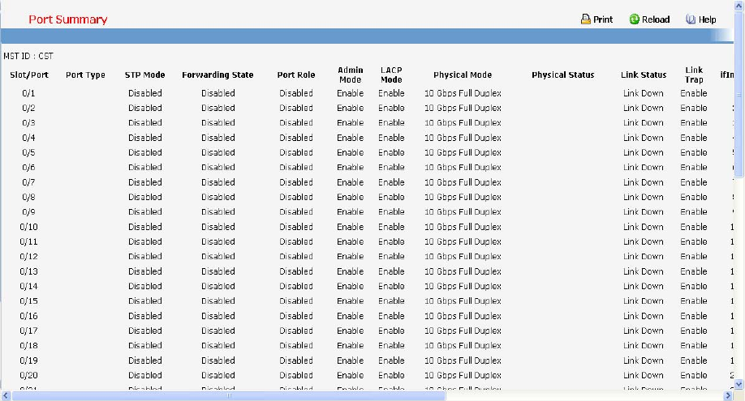Click the Print printer icon
Screen dimensions: 745x401
point(585,19)
